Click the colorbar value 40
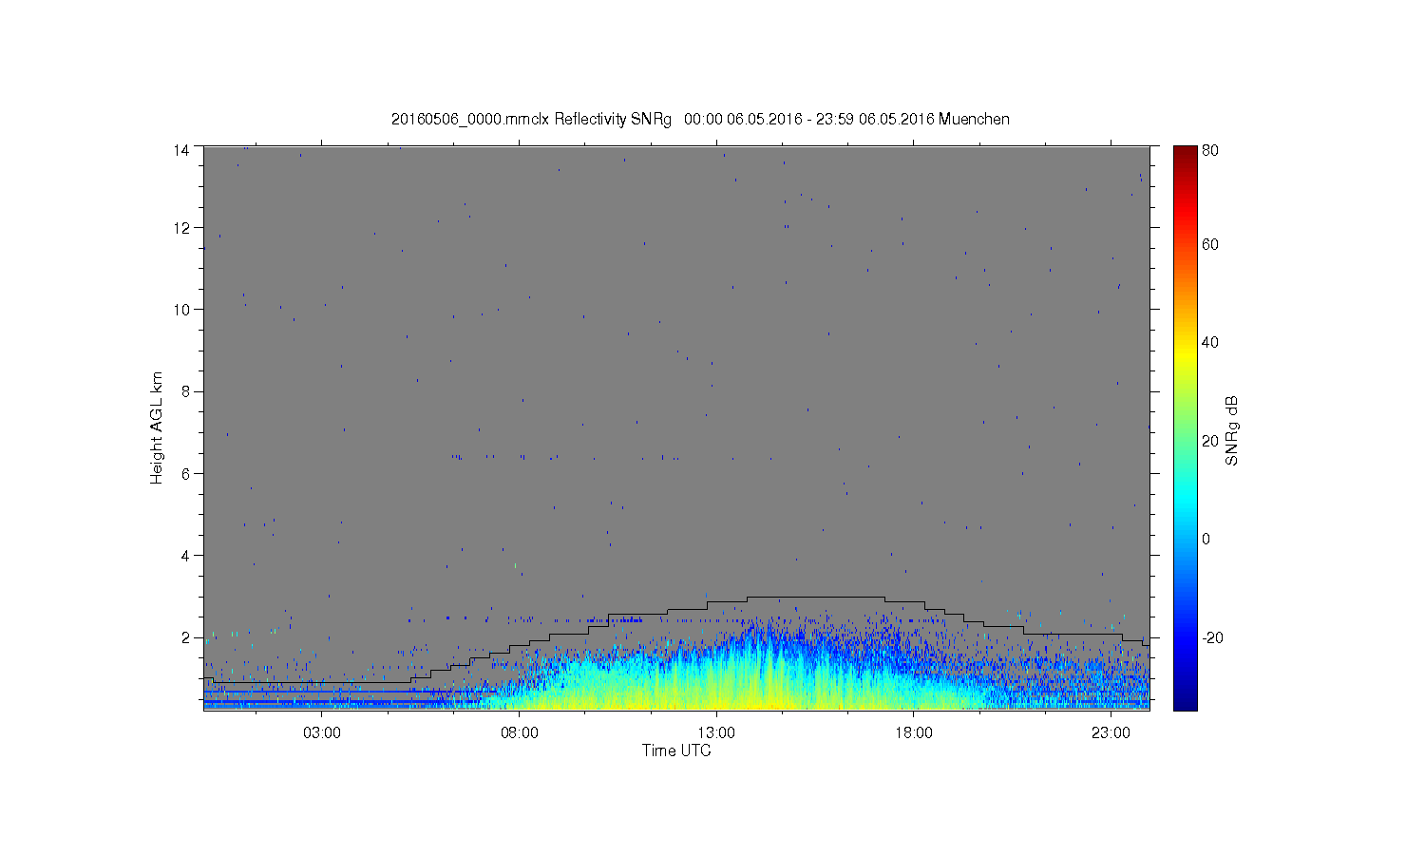This screenshot has width=1425, height=855. [1210, 343]
